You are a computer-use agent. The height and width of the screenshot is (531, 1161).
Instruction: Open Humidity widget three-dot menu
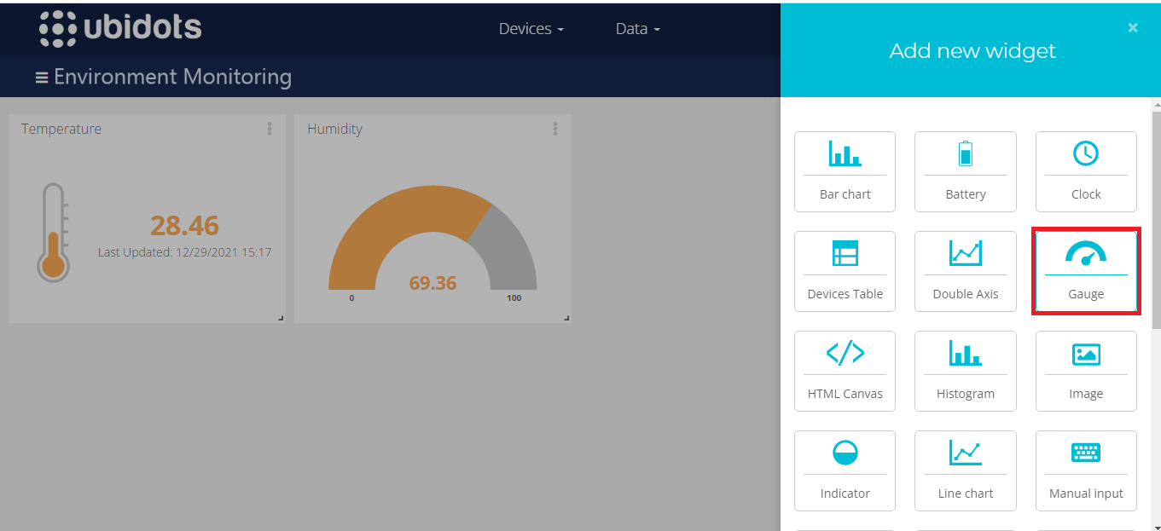click(555, 129)
